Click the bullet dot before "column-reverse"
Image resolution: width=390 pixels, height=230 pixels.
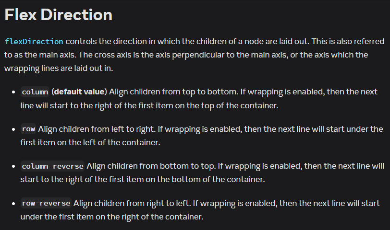pos(13,166)
